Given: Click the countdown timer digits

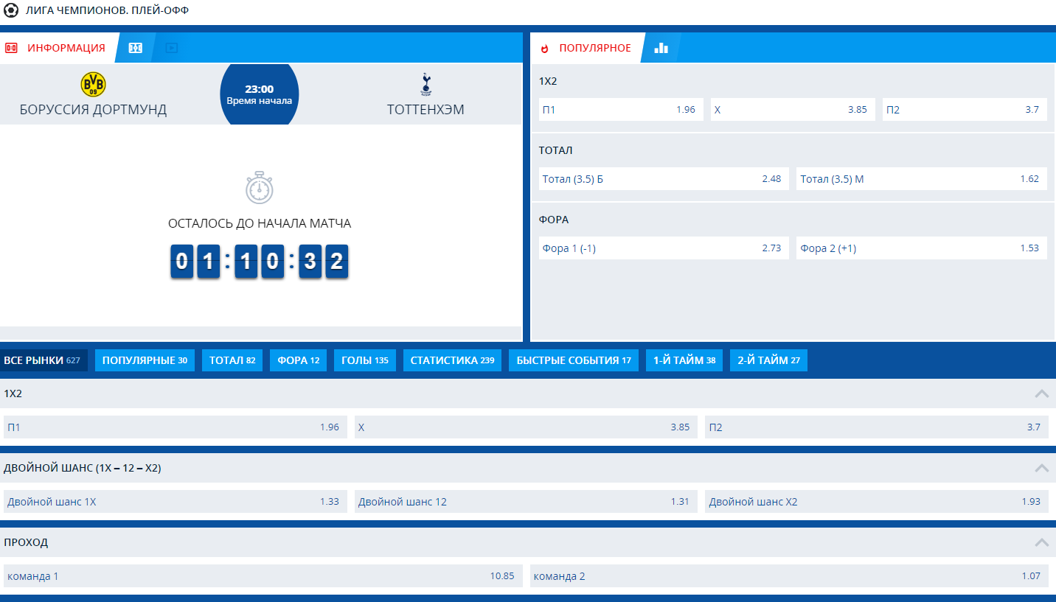Looking at the screenshot, I should (x=260, y=262).
